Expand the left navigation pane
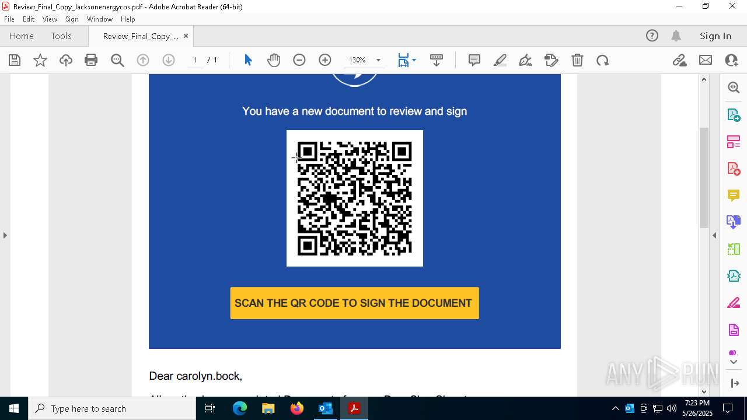 [x=5, y=235]
